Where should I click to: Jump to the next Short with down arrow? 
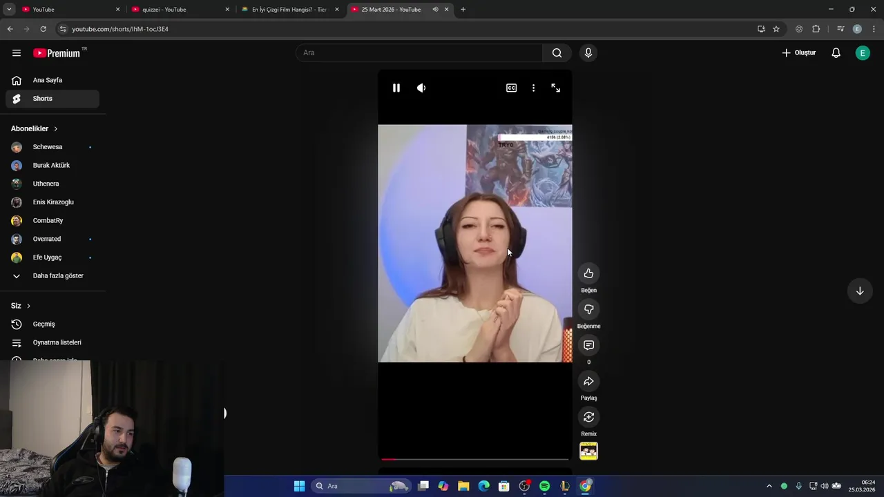(860, 291)
